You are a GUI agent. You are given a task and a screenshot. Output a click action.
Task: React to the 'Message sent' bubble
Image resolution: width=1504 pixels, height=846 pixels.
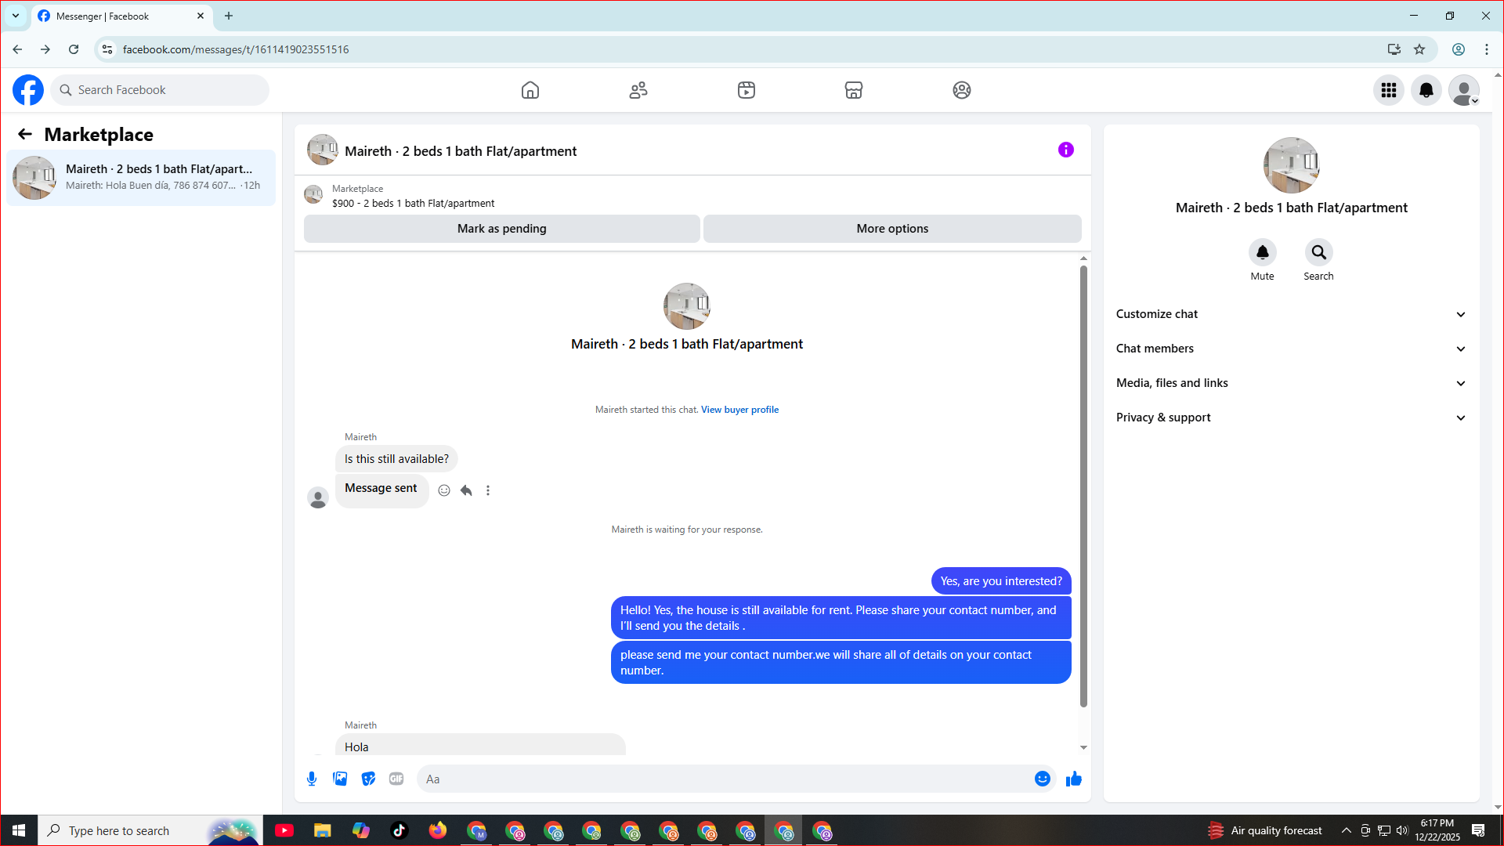(x=444, y=490)
